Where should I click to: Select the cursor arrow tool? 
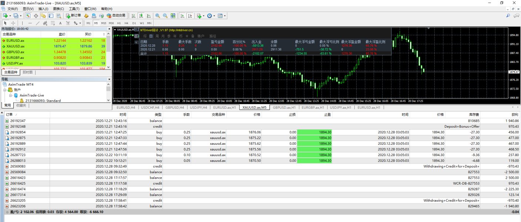click(x=6, y=23)
